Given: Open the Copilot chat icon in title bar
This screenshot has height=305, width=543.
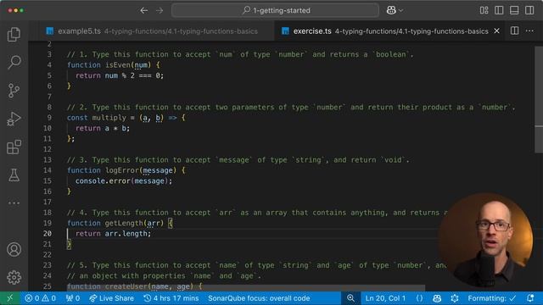Looking at the screenshot, I should (x=391, y=10).
